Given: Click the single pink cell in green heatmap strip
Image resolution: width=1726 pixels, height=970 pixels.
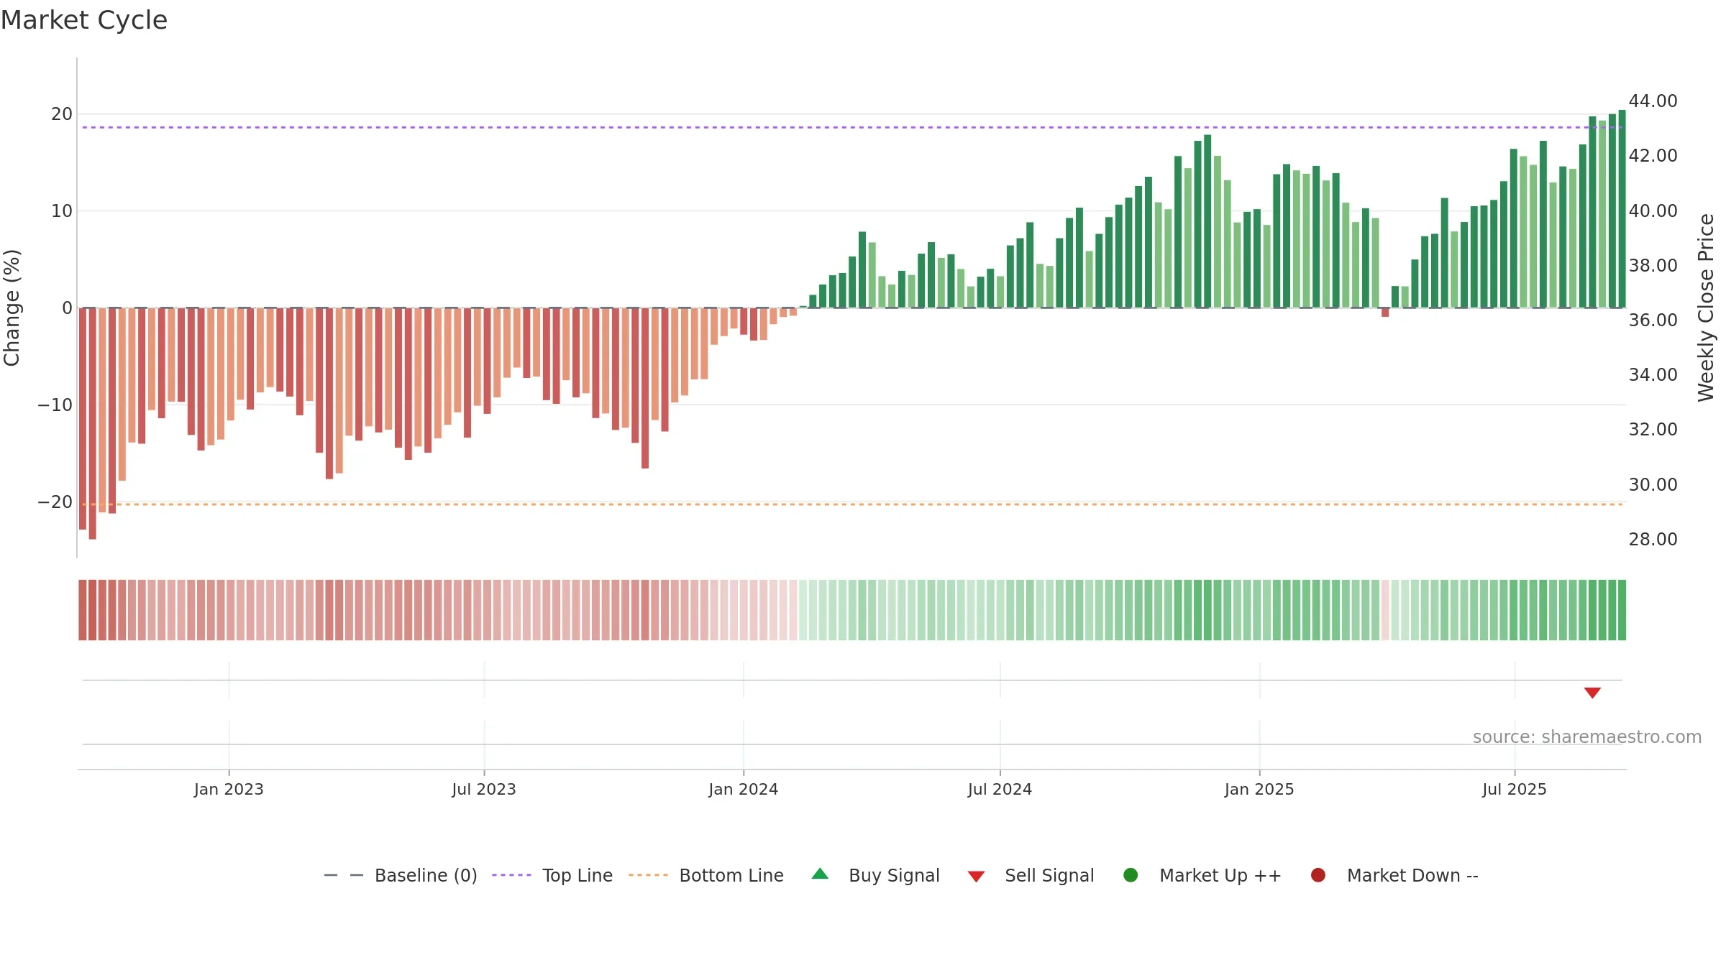Looking at the screenshot, I should click(x=1385, y=610).
